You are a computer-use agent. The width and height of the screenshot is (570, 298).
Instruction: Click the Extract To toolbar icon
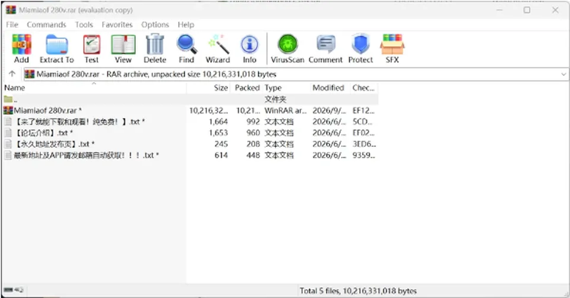pos(57,49)
